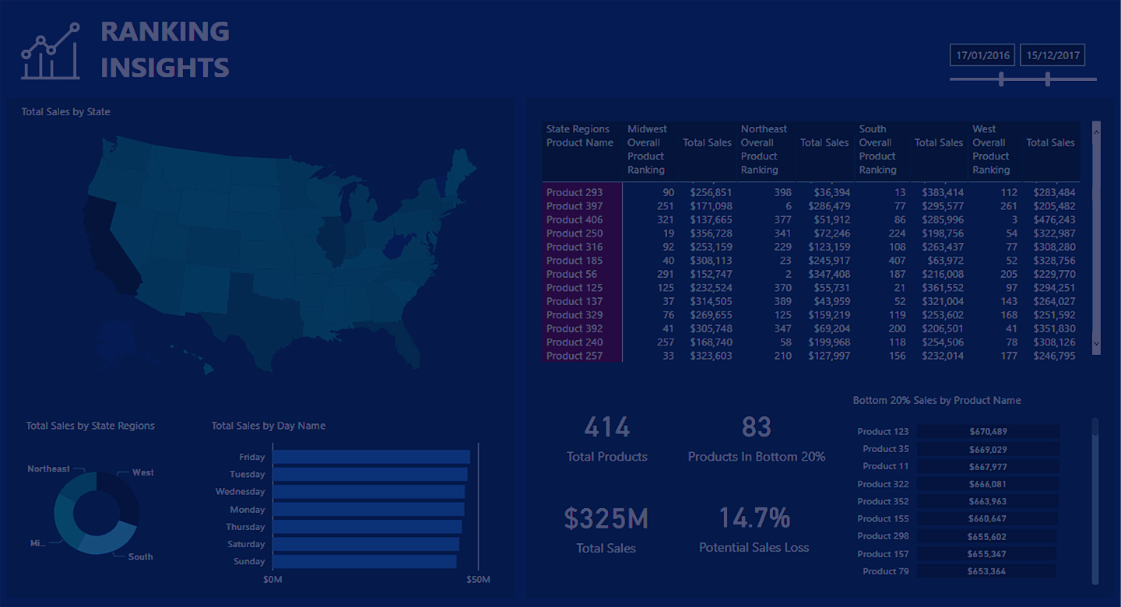
Task: Select the Product 185 row label
Action: (x=575, y=261)
